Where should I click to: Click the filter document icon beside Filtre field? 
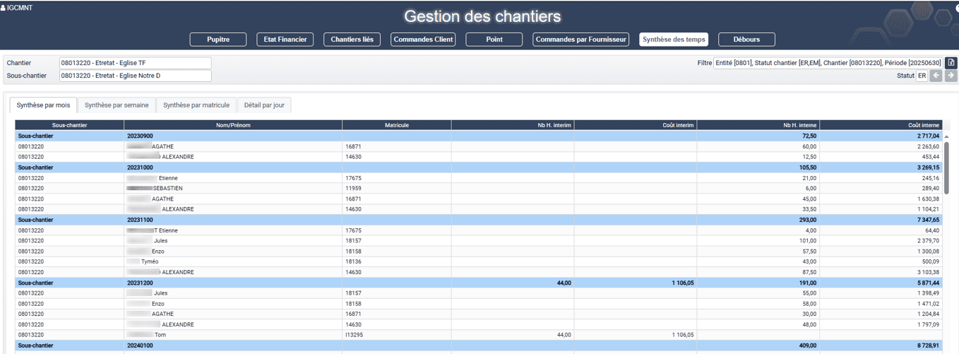click(951, 63)
